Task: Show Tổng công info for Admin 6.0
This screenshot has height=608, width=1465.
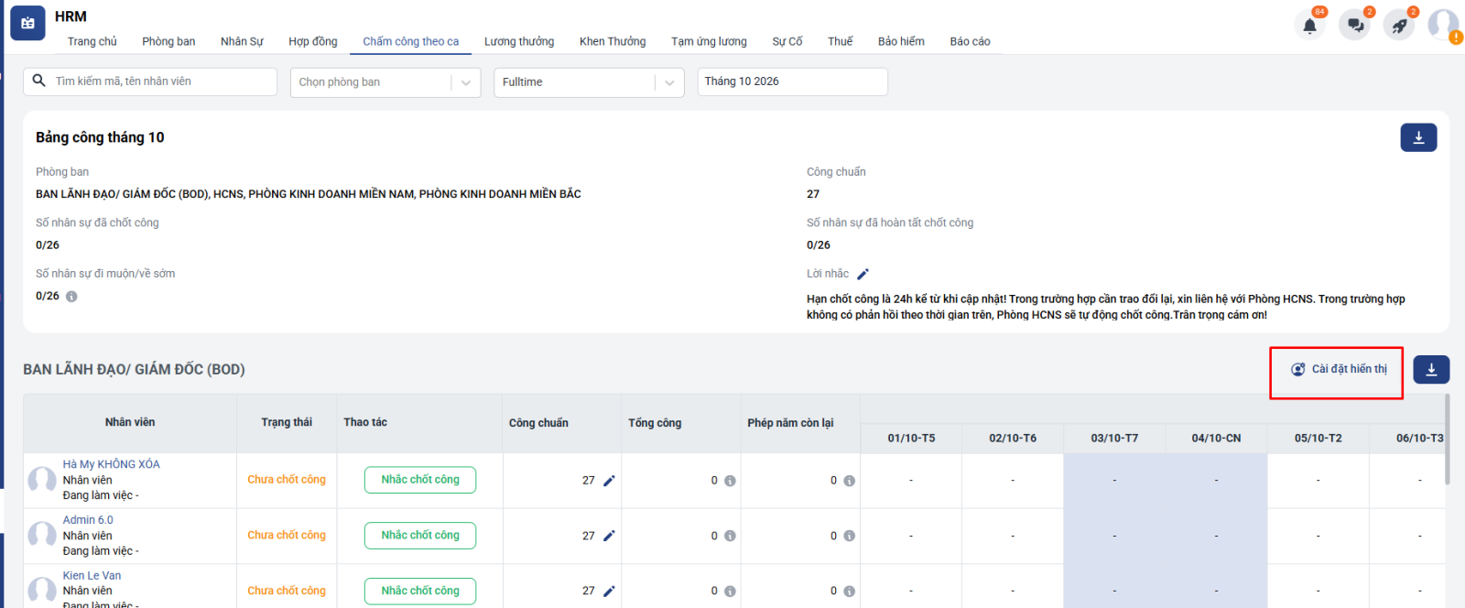Action: point(730,537)
